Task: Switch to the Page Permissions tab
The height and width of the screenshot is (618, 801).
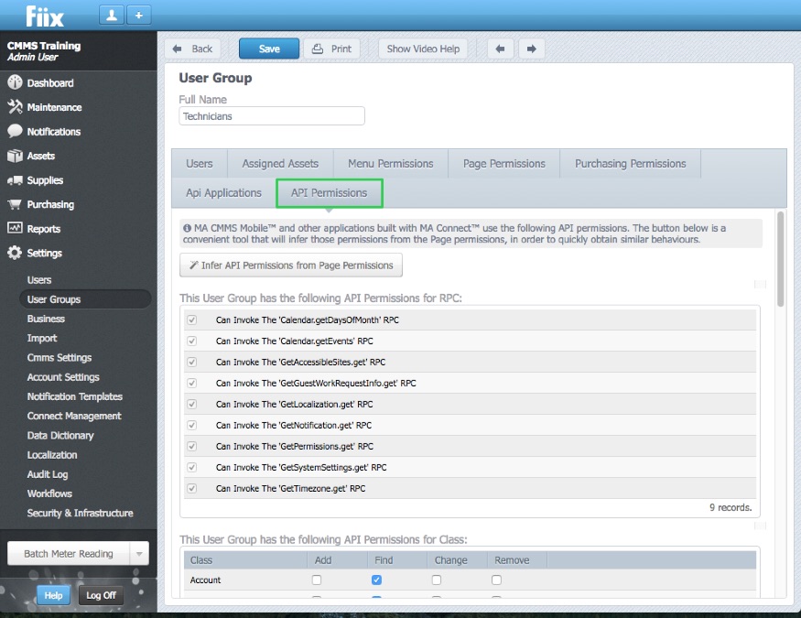Action: 503,164
